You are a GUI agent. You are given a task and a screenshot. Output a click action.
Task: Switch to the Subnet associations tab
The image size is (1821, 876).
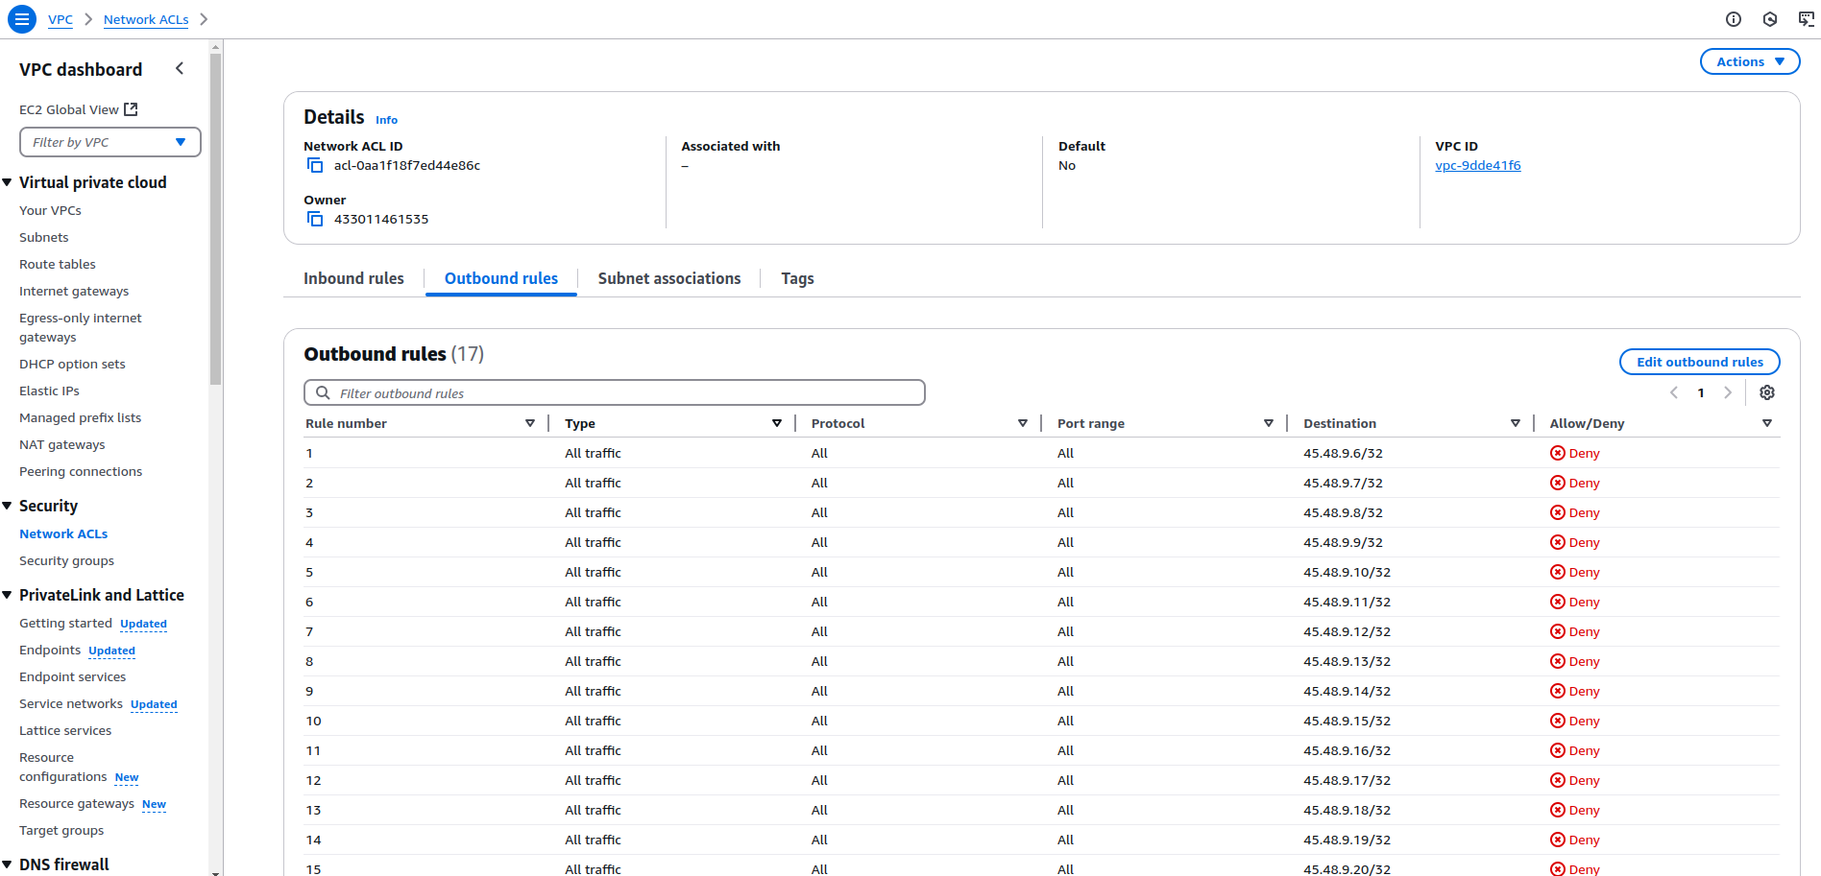[x=668, y=279]
